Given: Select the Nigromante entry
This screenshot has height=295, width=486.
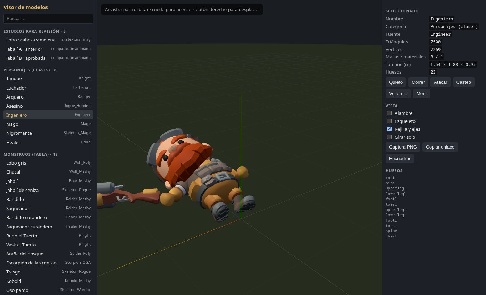Looking at the screenshot, I should tap(48, 133).
